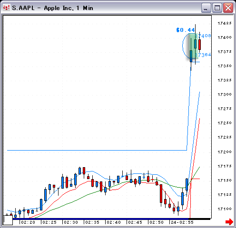The width and height of the screenshot is (236, 228).
Task: Click the 17100 price scale value
Action: click(225, 209)
